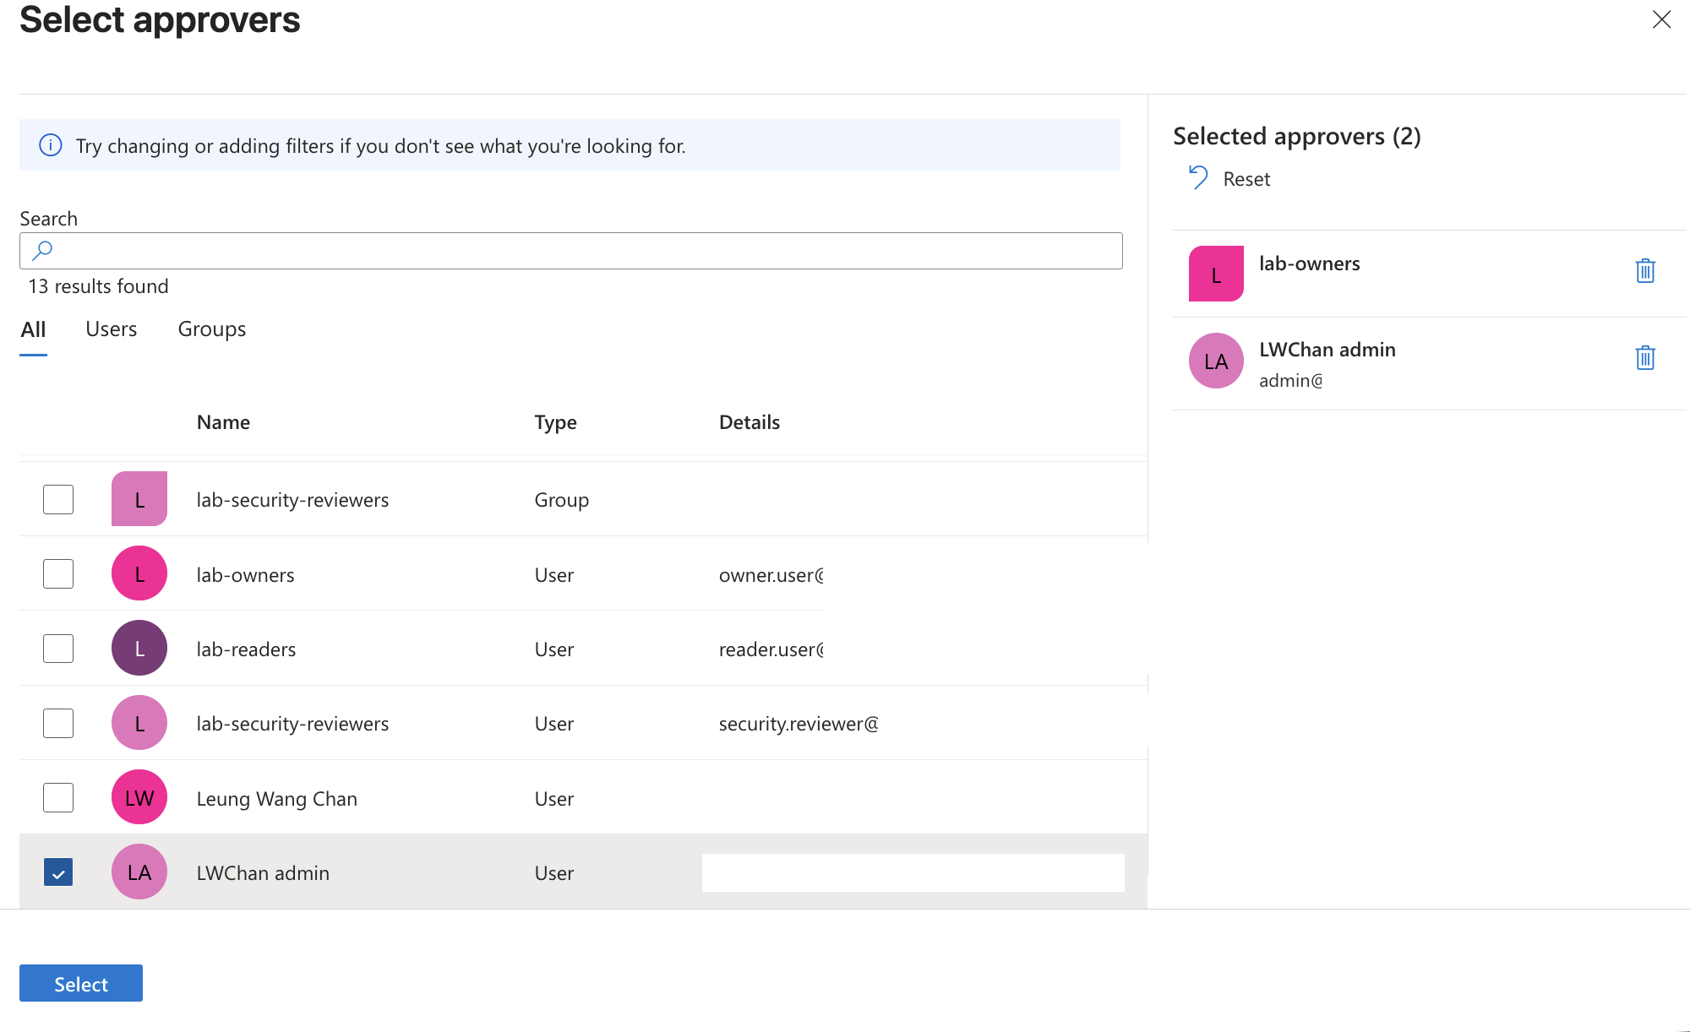Screen dimensions: 1690x1032
Task: Check the lab-owners row checkbox
Action: click(x=58, y=573)
